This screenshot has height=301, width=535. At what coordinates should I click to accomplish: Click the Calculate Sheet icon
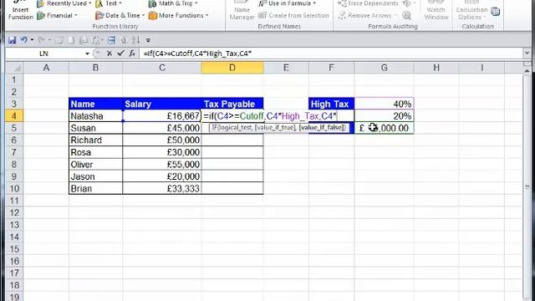(x=496, y=12)
